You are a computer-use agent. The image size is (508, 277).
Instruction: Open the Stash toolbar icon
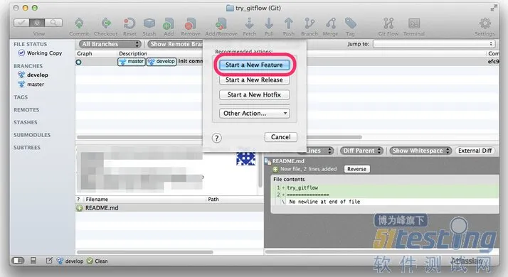[149, 23]
